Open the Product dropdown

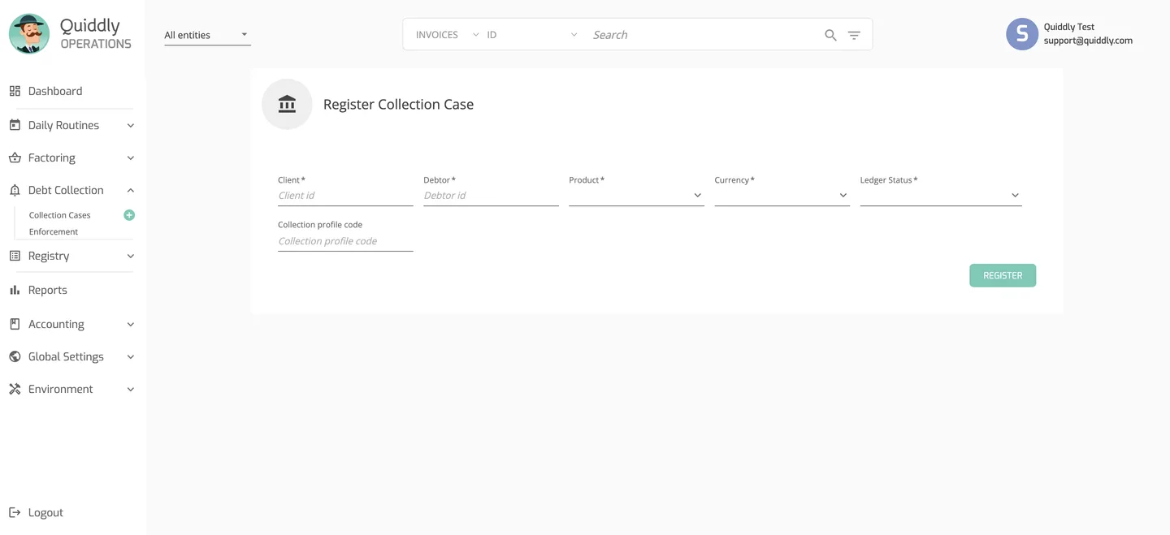click(x=636, y=195)
